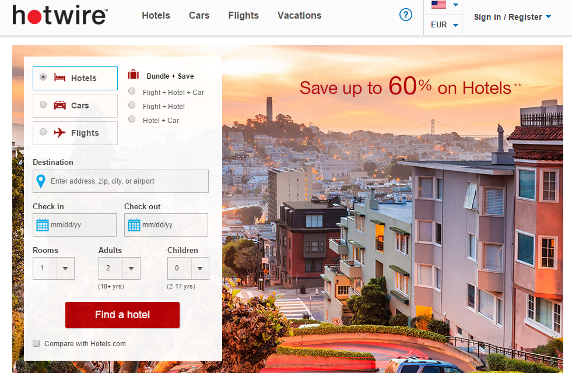
Task: Expand the Children count dropdown
Action: click(188, 268)
